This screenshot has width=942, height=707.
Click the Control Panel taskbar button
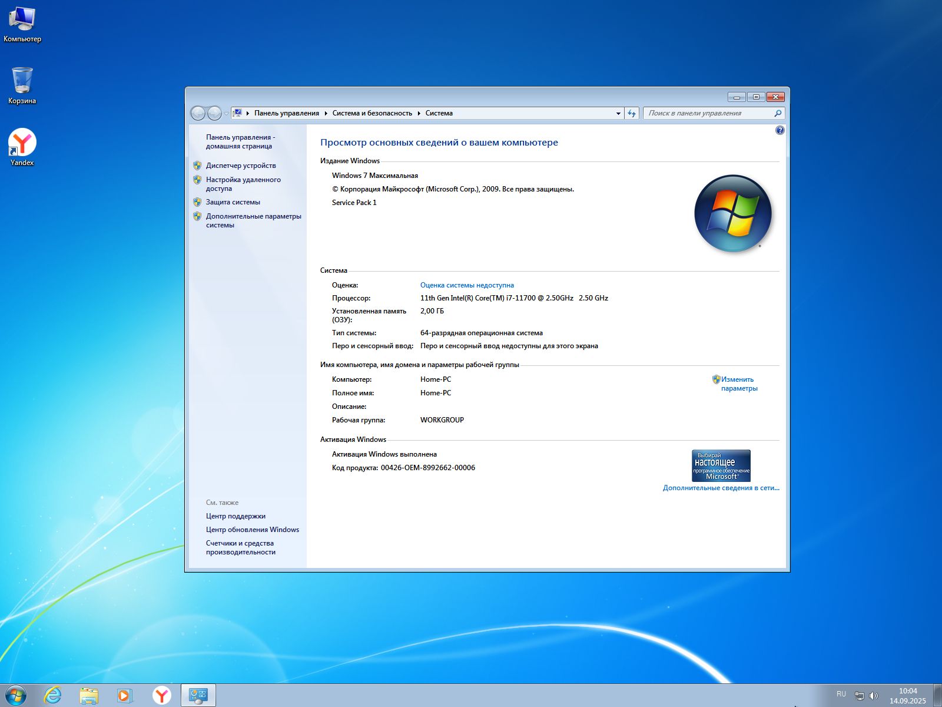coord(198,695)
